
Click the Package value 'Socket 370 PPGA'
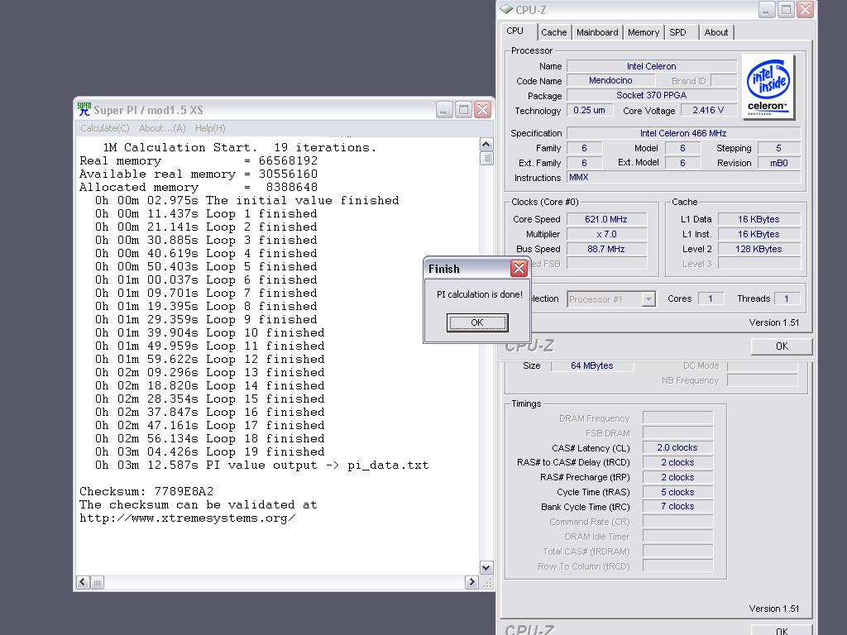[652, 95]
